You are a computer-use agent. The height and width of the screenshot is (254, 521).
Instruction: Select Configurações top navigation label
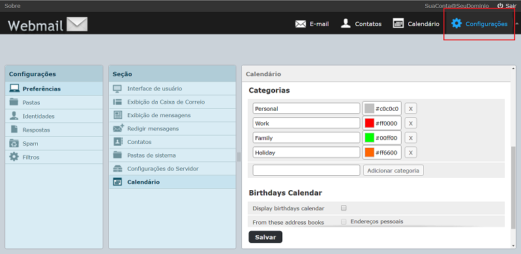click(x=486, y=24)
